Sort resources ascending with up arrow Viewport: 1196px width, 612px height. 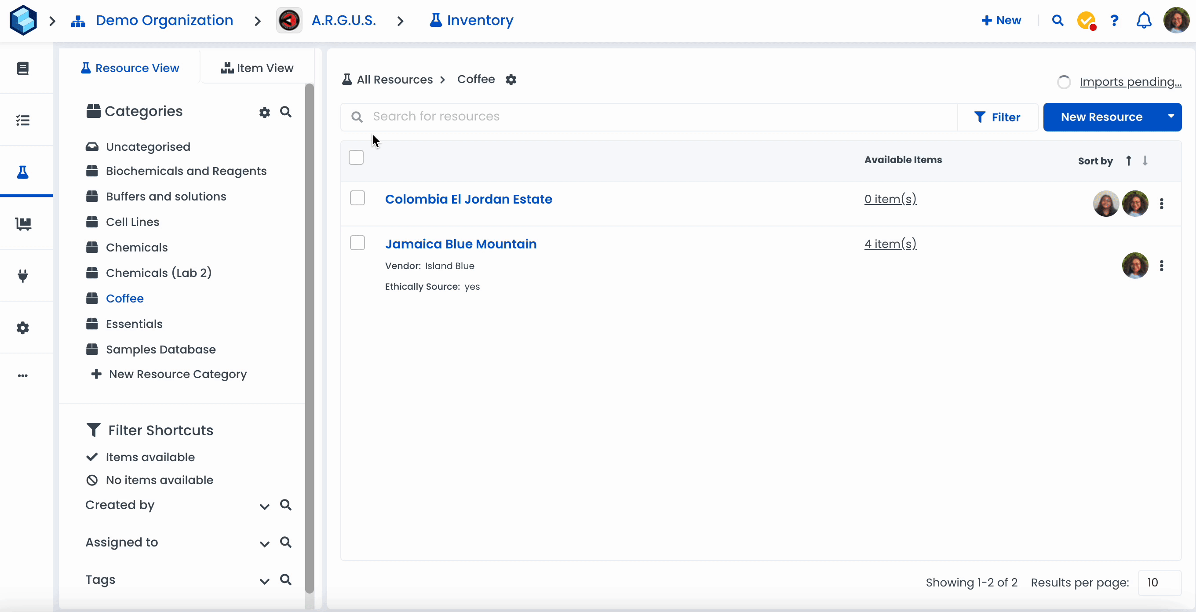(x=1128, y=160)
